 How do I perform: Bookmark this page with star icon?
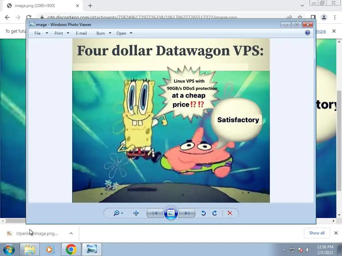(300, 17)
